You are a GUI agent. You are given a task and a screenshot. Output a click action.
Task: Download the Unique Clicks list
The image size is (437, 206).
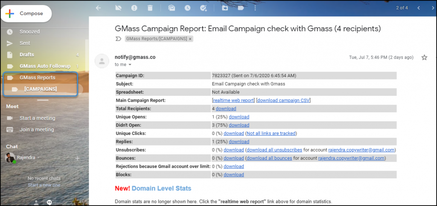234,134
